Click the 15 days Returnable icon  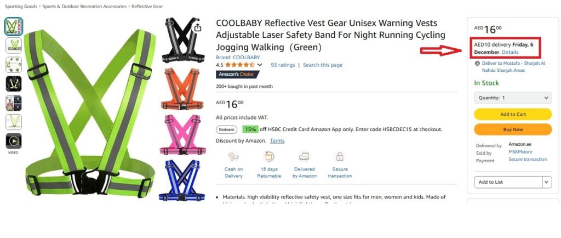click(x=268, y=157)
